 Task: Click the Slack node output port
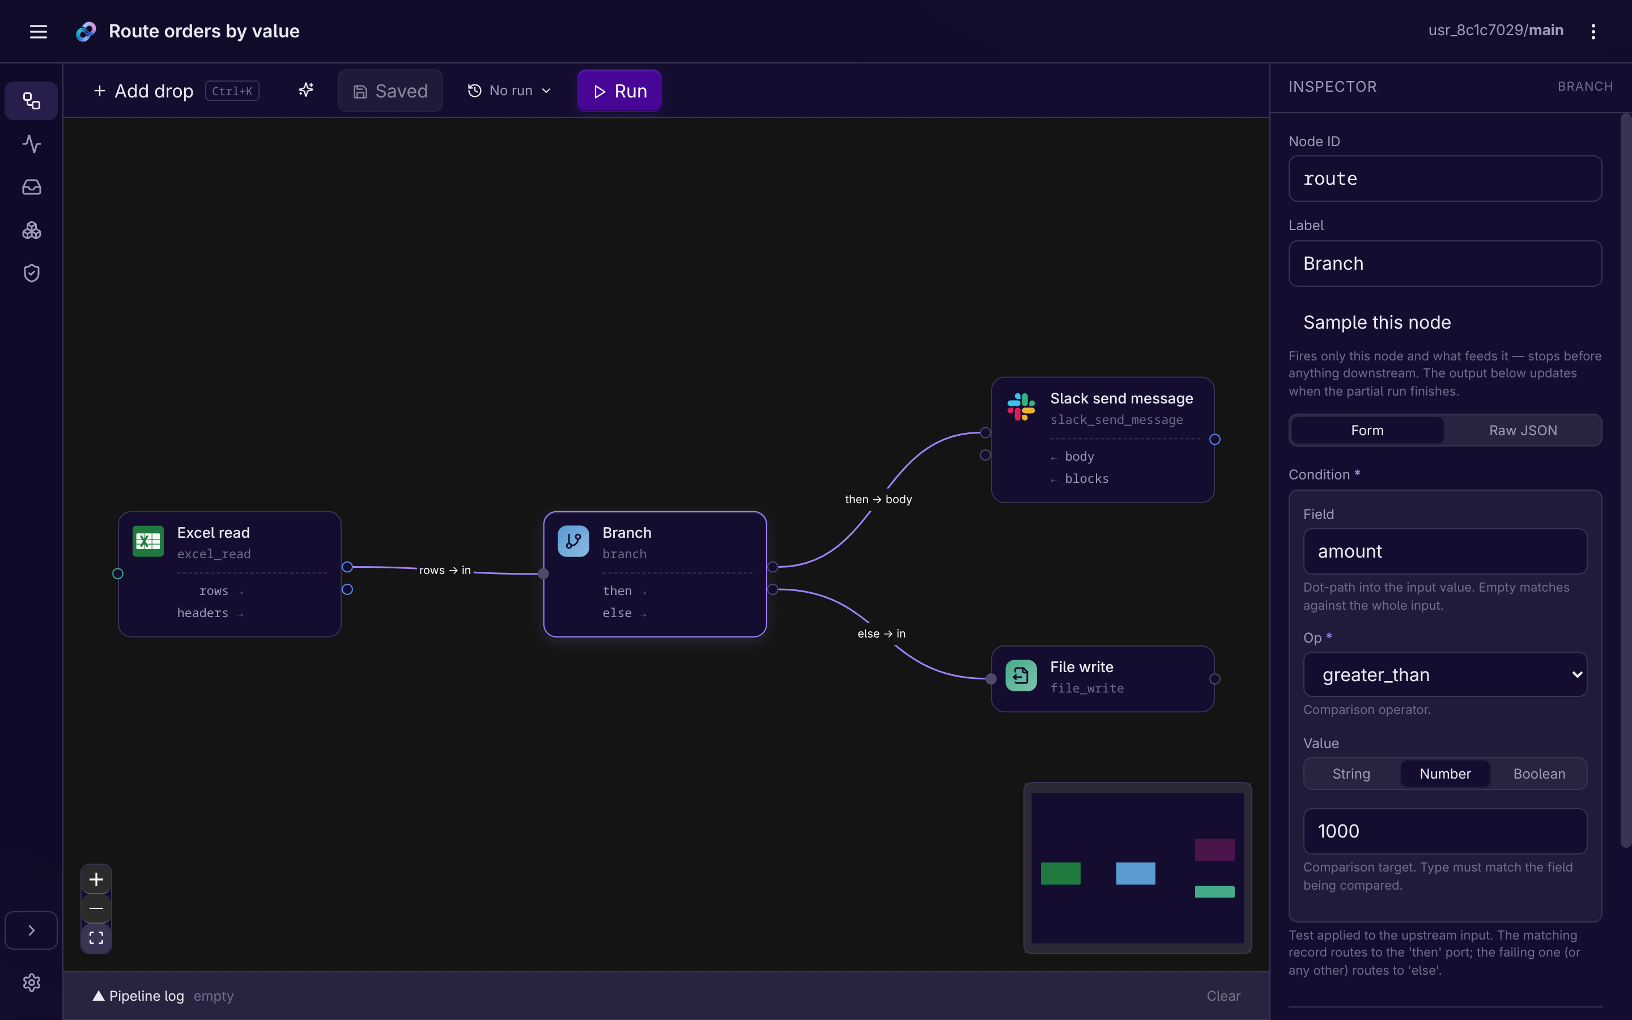(1214, 439)
